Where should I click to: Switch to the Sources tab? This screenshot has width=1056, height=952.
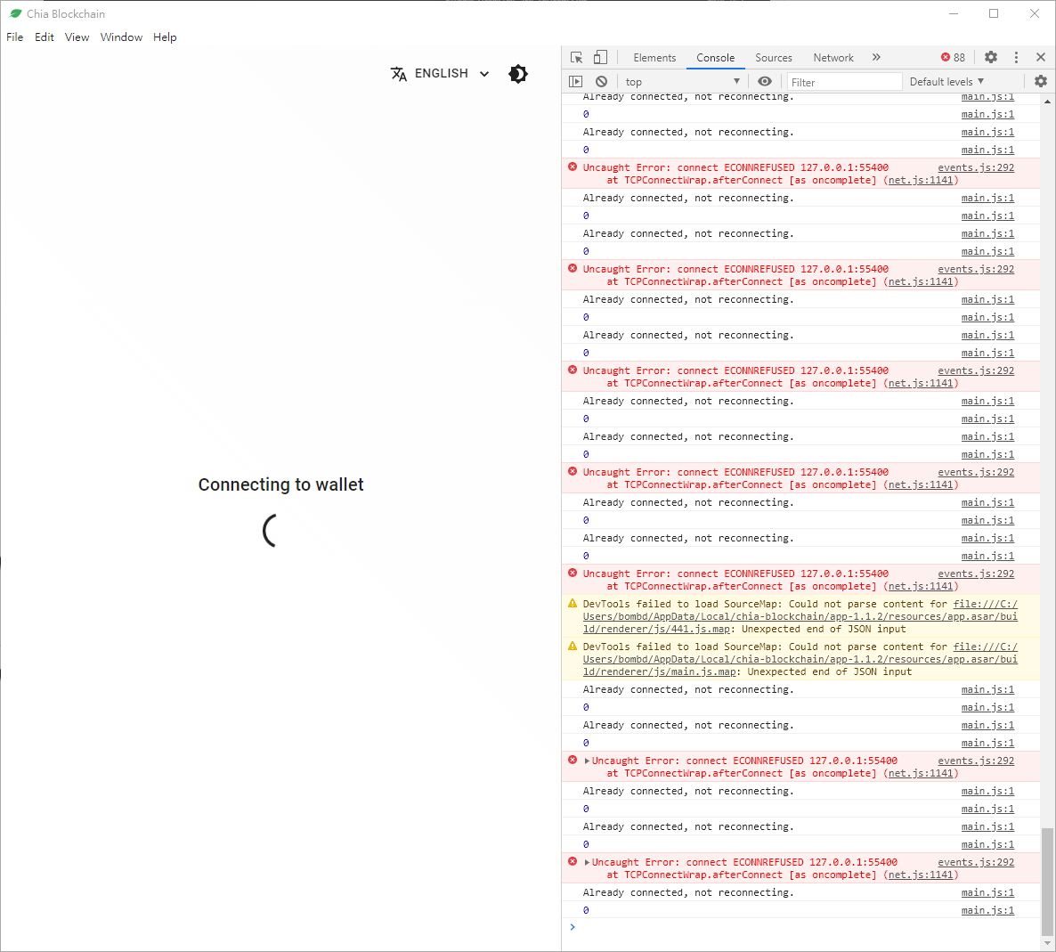coord(773,57)
